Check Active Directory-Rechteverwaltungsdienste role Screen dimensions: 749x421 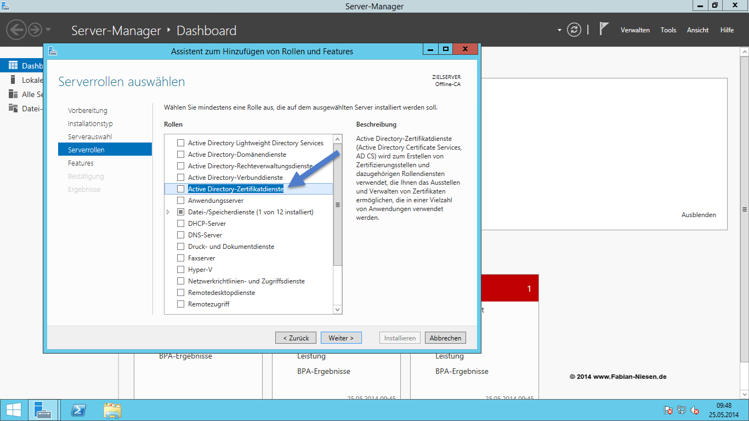tap(181, 166)
